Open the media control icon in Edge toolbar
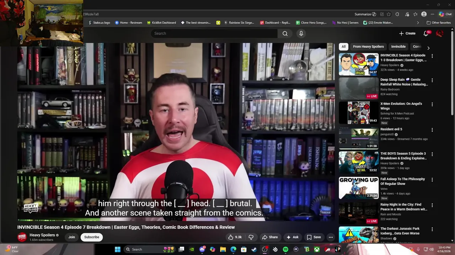Viewport: 455px width, 255px height. (x=407, y=14)
